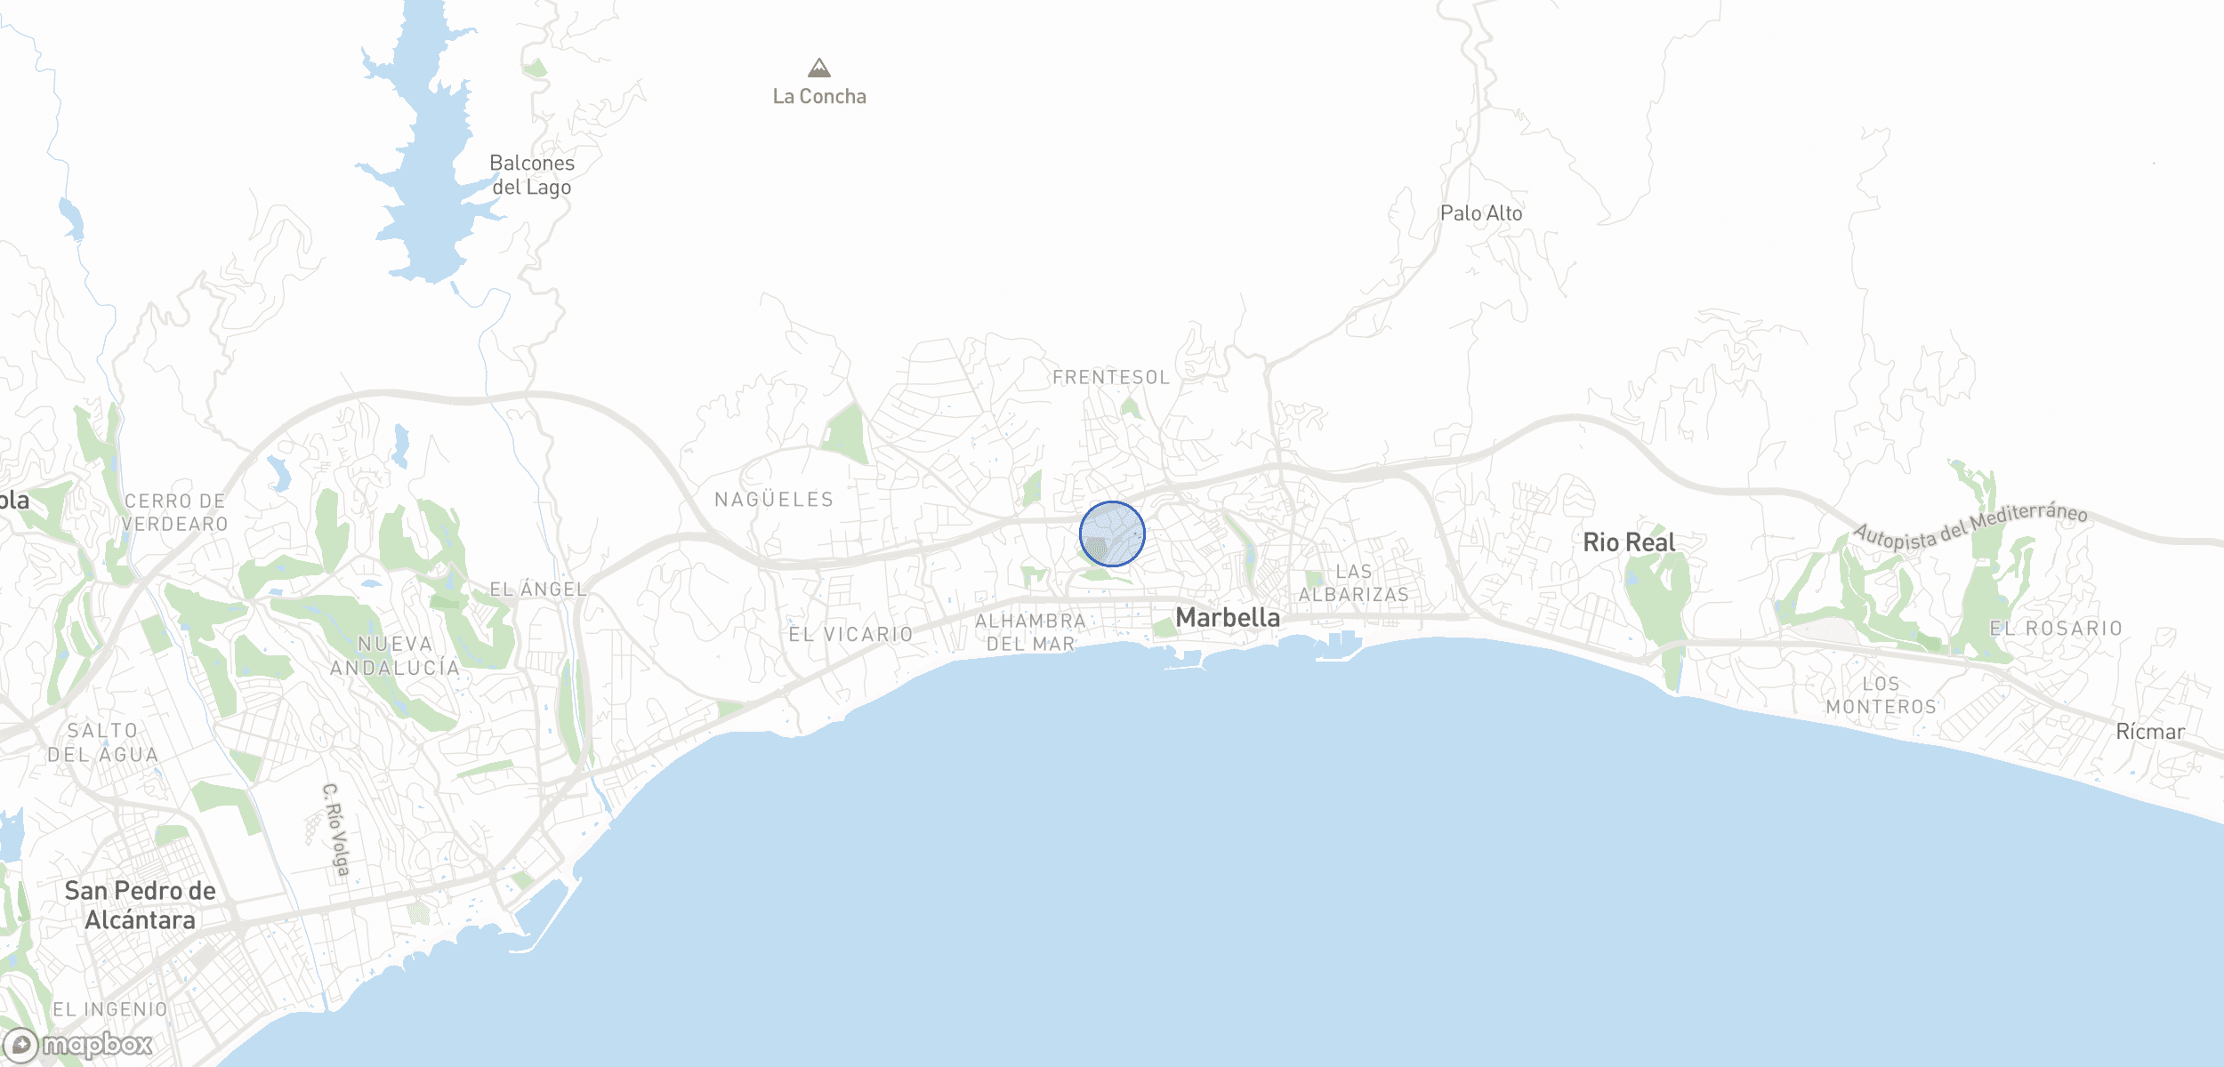The width and height of the screenshot is (2224, 1067).
Task: Select the Rícmar place label
Action: click(x=2150, y=732)
